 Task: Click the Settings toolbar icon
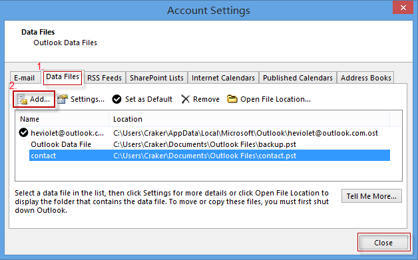pos(63,99)
